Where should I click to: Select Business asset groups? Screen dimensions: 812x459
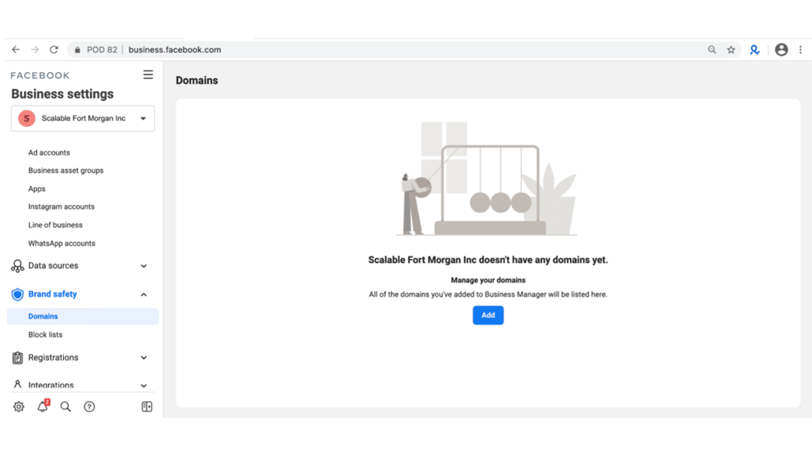(65, 171)
